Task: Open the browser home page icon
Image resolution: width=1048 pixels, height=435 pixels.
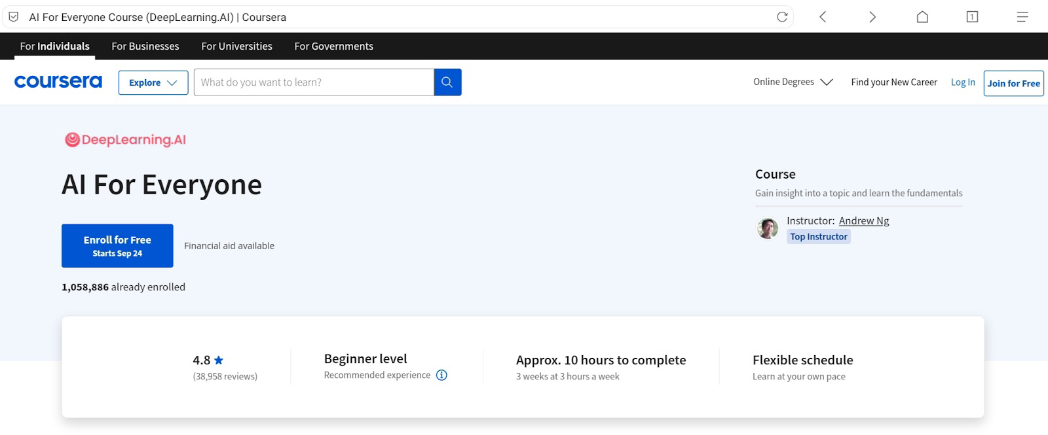Action: 922,17
